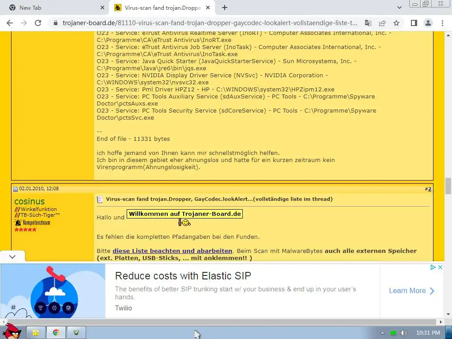Click the 10:31 PM clock
The height and width of the screenshot is (339, 452).
428,333
